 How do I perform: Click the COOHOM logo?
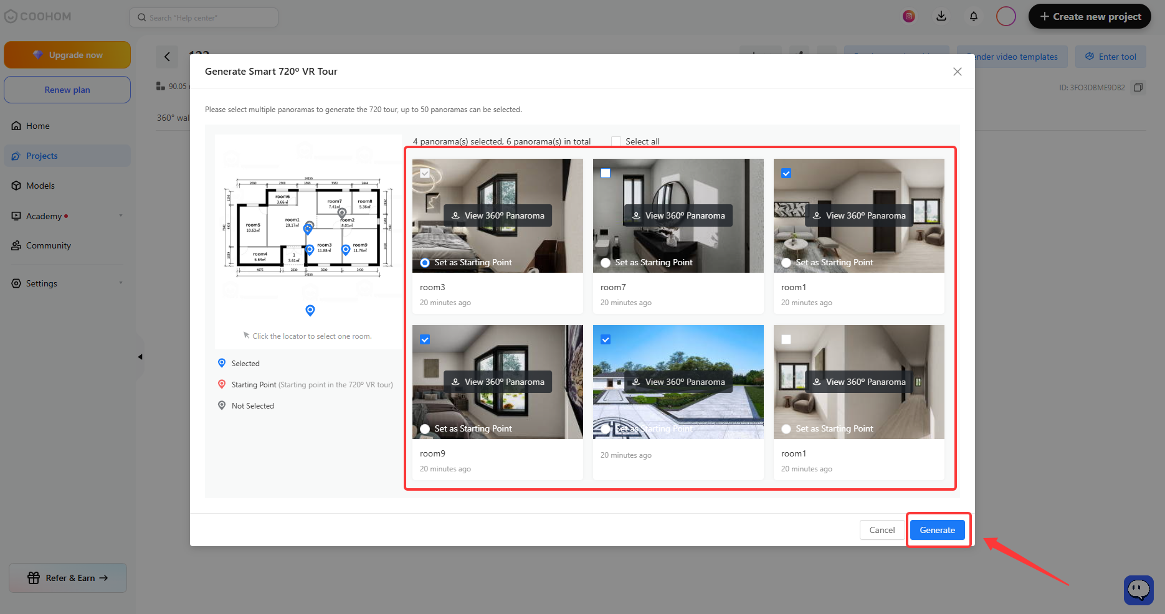tap(38, 16)
